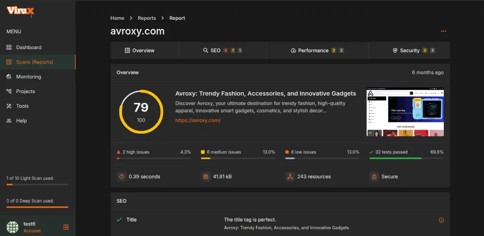This screenshot has width=484, height=236.
Task: Click the Report breadcrumb text
Action: tap(177, 18)
